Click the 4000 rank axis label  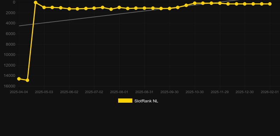[x=11, y=23]
